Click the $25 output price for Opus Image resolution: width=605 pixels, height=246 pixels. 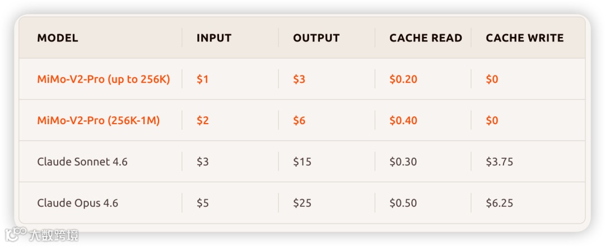[x=302, y=203]
